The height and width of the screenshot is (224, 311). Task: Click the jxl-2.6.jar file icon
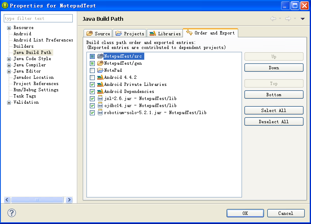[x=100, y=99]
